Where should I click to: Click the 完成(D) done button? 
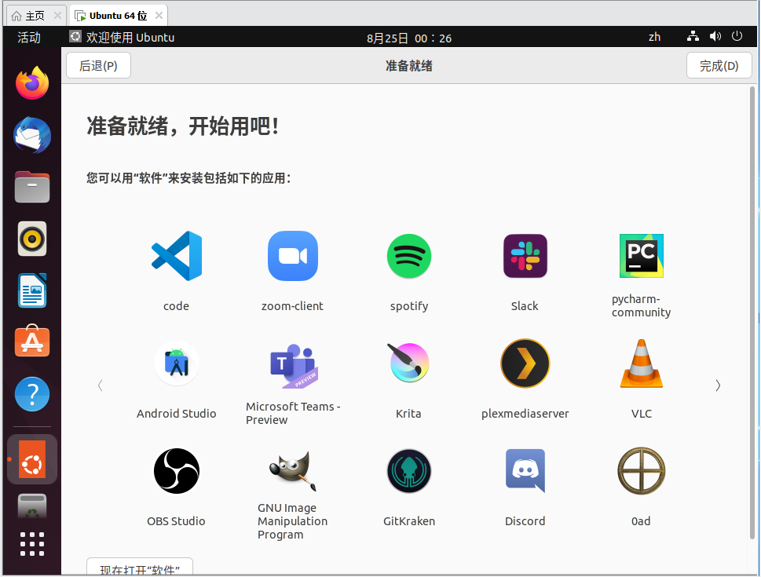pos(719,65)
